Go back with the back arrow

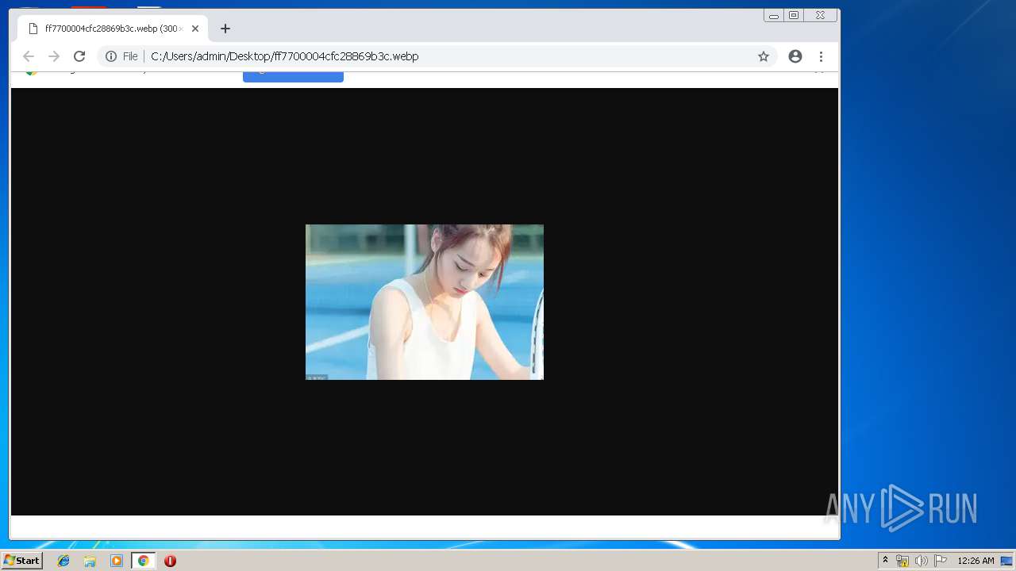(x=29, y=56)
